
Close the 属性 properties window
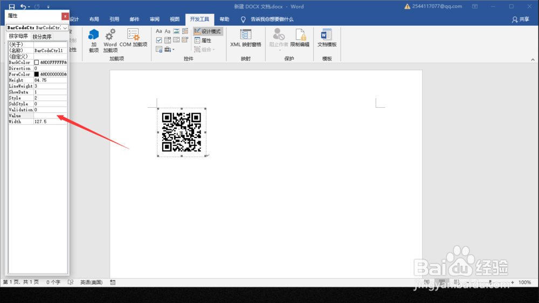[x=65, y=16]
